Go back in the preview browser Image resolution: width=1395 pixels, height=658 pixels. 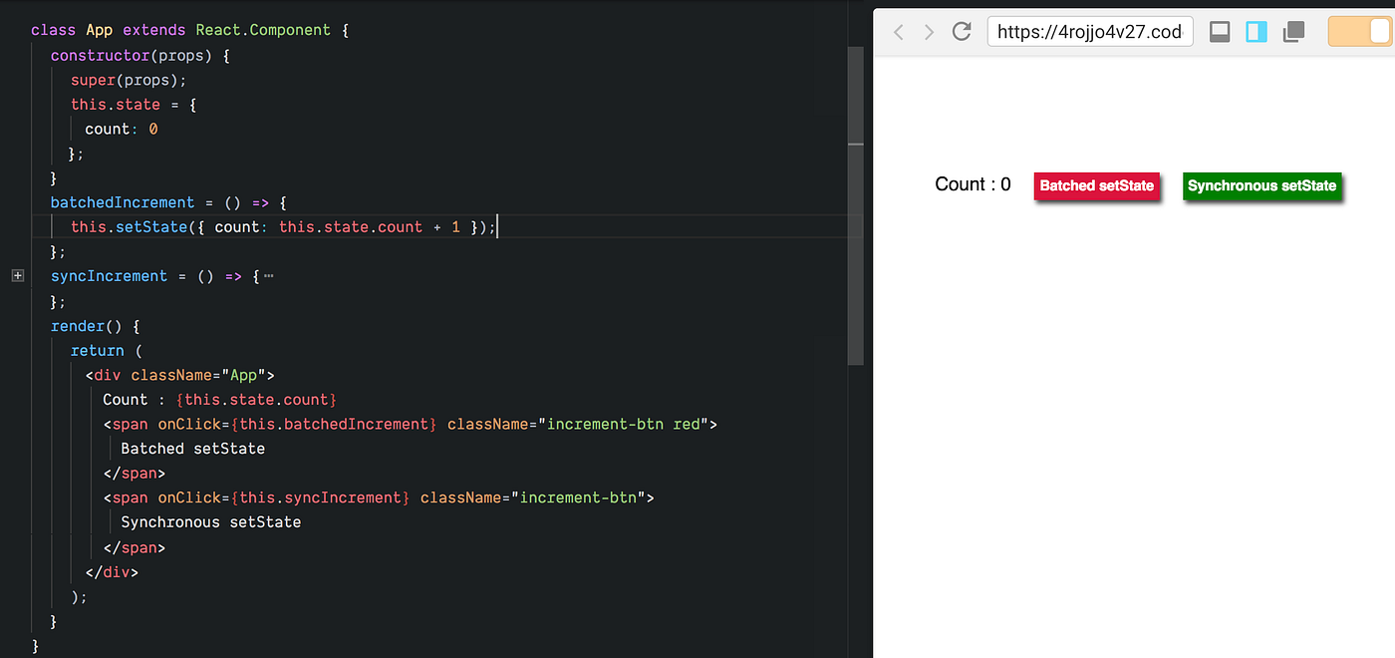pos(899,32)
